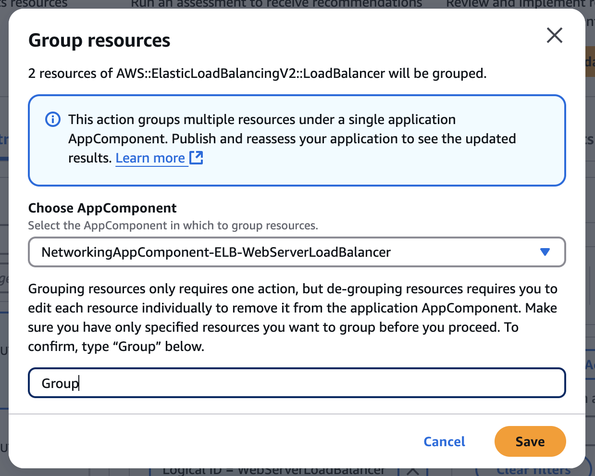Click inside the blue informational banner
The width and height of the screenshot is (595, 476).
[297, 139]
